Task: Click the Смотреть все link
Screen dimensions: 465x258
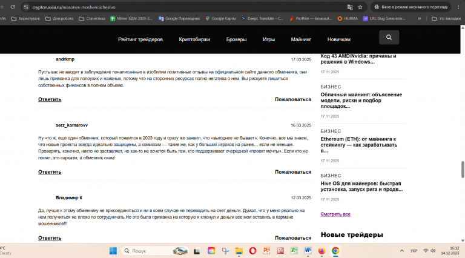Action: 335,214
